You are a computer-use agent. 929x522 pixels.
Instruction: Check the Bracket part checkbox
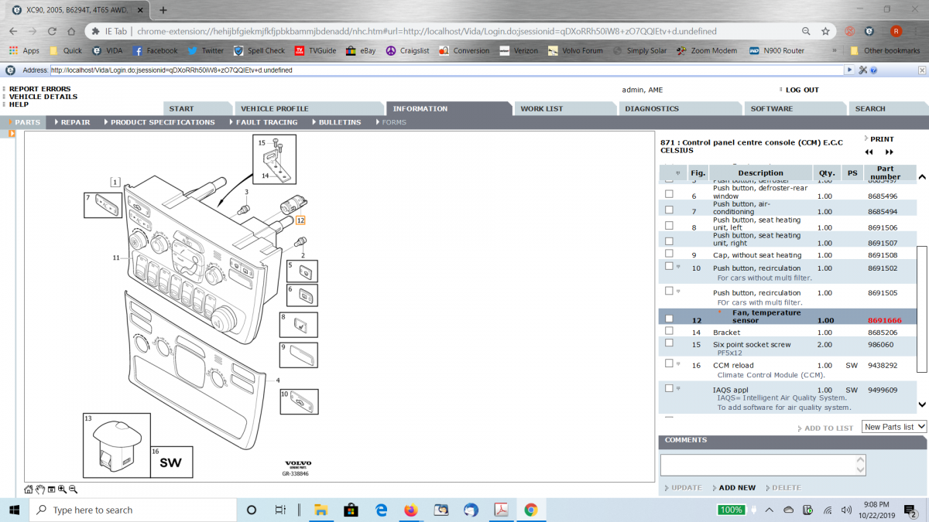pyautogui.click(x=669, y=331)
